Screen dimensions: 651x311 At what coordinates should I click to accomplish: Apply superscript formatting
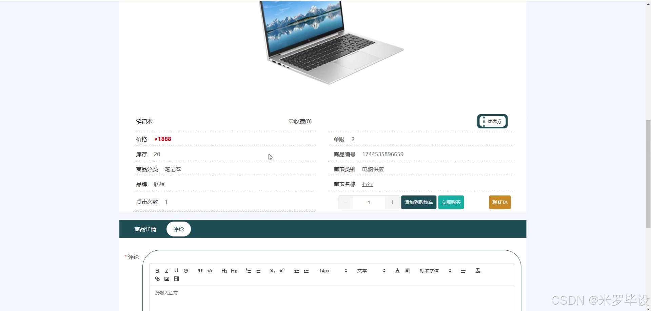[282, 271]
